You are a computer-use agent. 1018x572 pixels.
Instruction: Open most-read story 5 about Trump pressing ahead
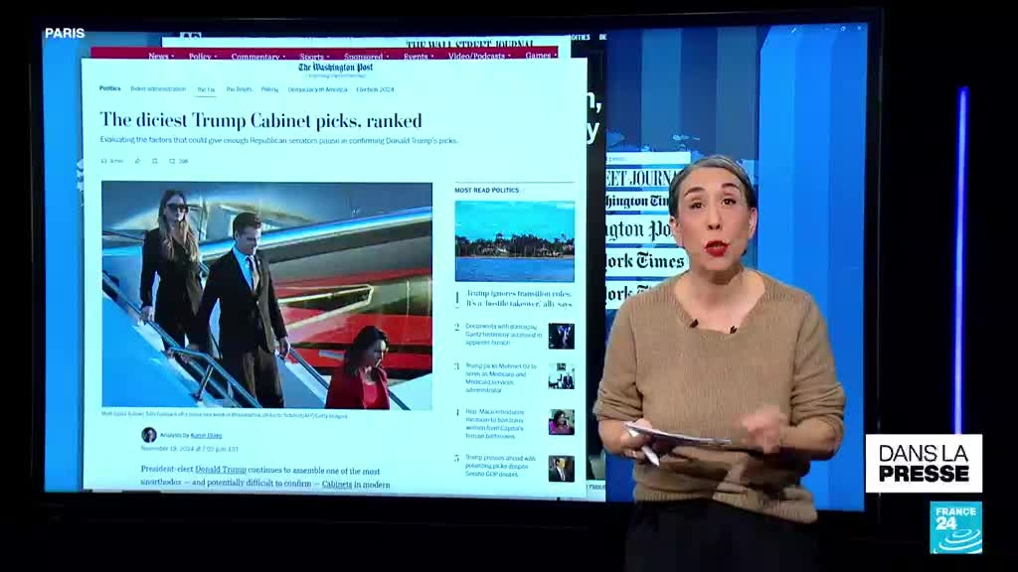501,466
